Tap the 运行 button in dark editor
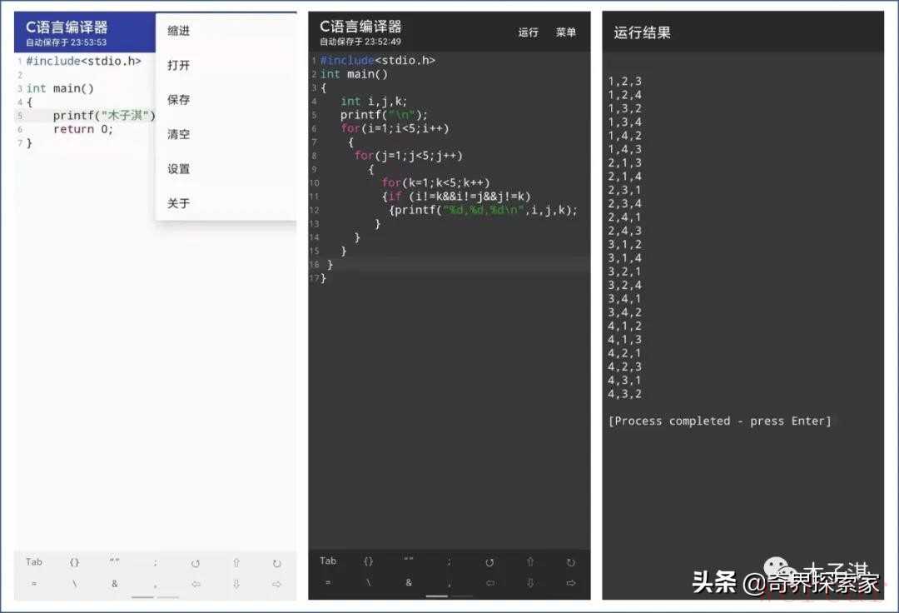Screen dimensions: 899x613 click(x=529, y=32)
